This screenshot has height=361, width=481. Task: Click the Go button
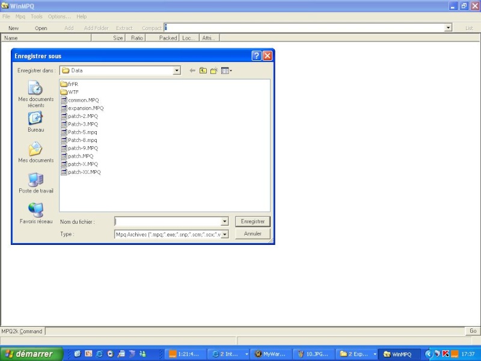click(473, 331)
